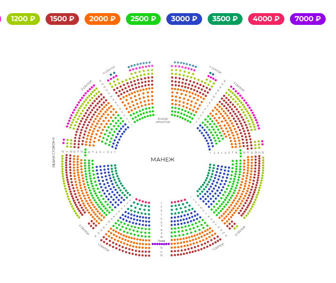Click the МАНЕЖ arena label
This screenshot has height=283, width=336.
(x=163, y=160)
